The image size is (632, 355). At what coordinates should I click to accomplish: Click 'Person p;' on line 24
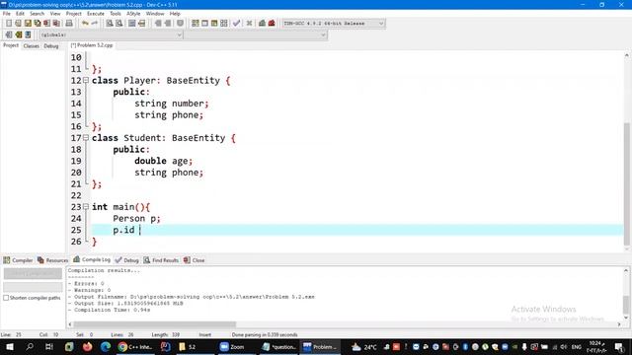tap(136, 219)
